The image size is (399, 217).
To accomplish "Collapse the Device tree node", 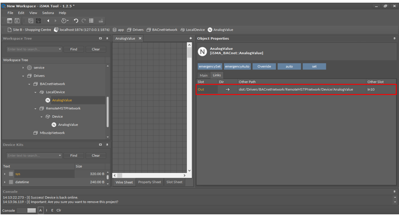I will click(41, 117).
